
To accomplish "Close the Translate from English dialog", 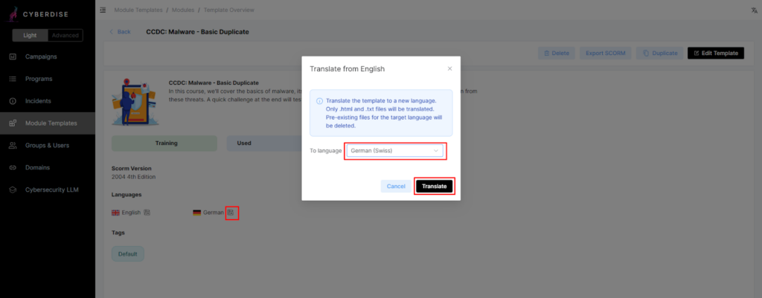I will click(449, 68).
